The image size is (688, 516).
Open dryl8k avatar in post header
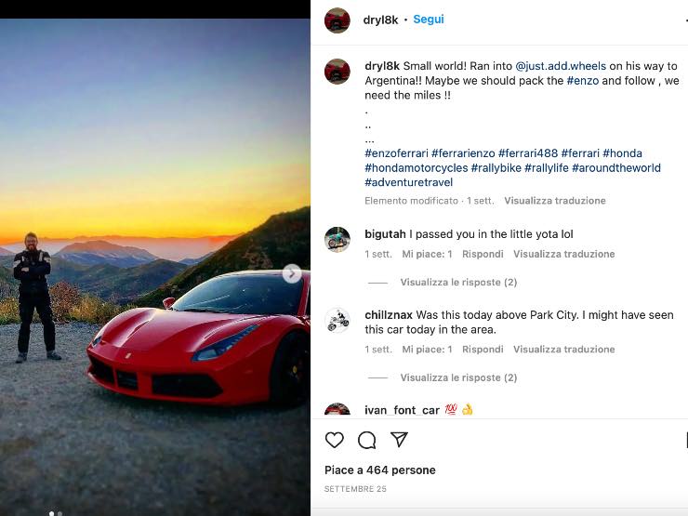[337, 20]
